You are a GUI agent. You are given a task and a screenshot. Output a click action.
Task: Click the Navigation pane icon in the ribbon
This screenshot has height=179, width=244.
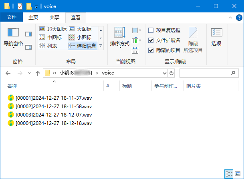pos(13,33)
